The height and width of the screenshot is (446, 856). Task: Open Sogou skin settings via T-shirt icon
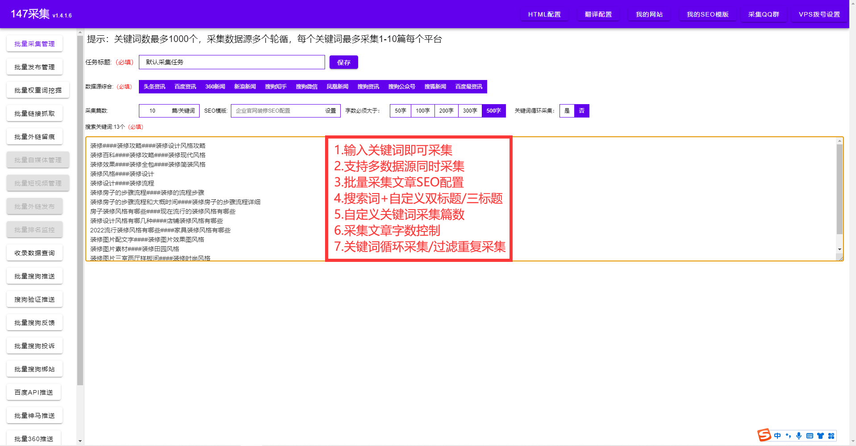(820, 436)
